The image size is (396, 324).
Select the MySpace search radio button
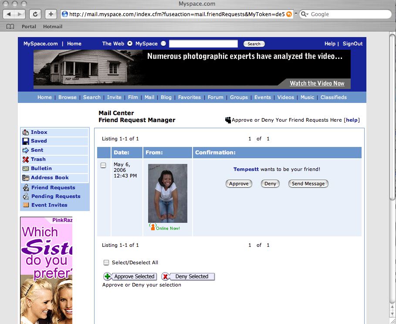point(163,44)
